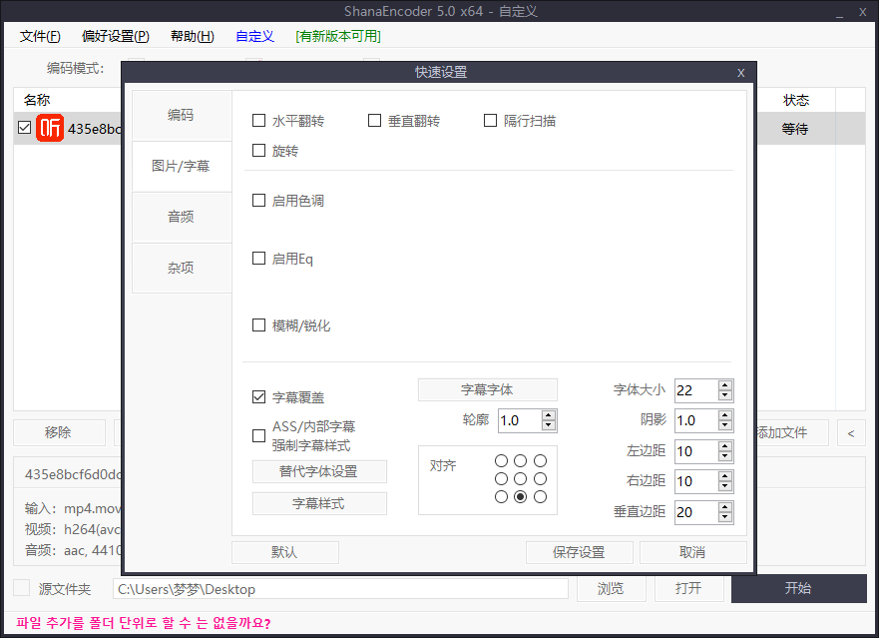
Task: Click the 替代字体设置 button
Action: coord(319,471)
